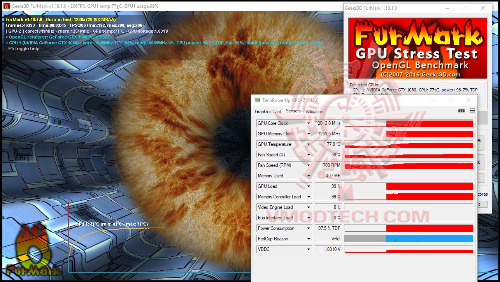Screen dimensions: 500x282
Task: Click the GPU Core Clock history graph
Action: 409,123
